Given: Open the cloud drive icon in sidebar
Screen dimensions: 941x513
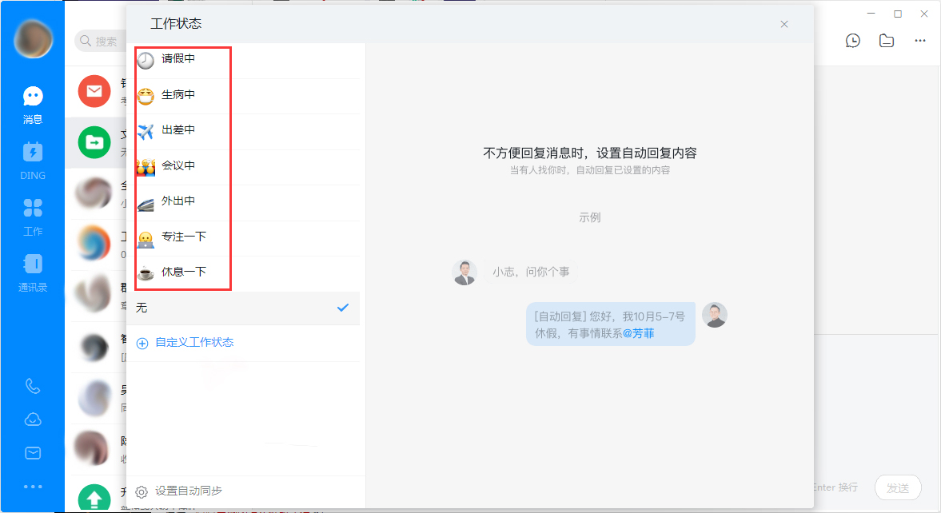Looking at the screenshot, I should (x=32, y=419).
